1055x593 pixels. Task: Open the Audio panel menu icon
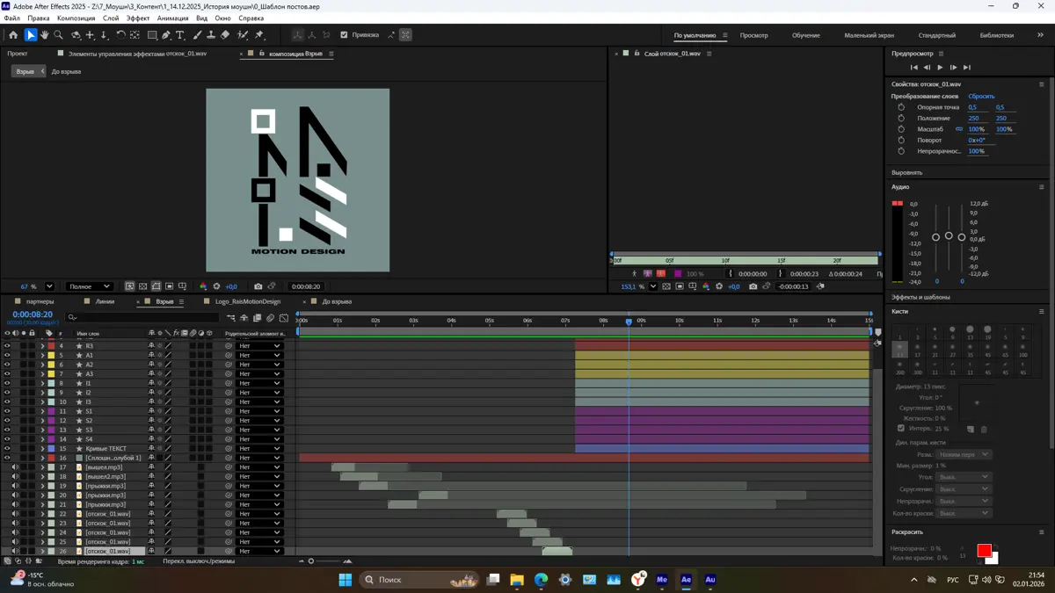(1042, 187)
